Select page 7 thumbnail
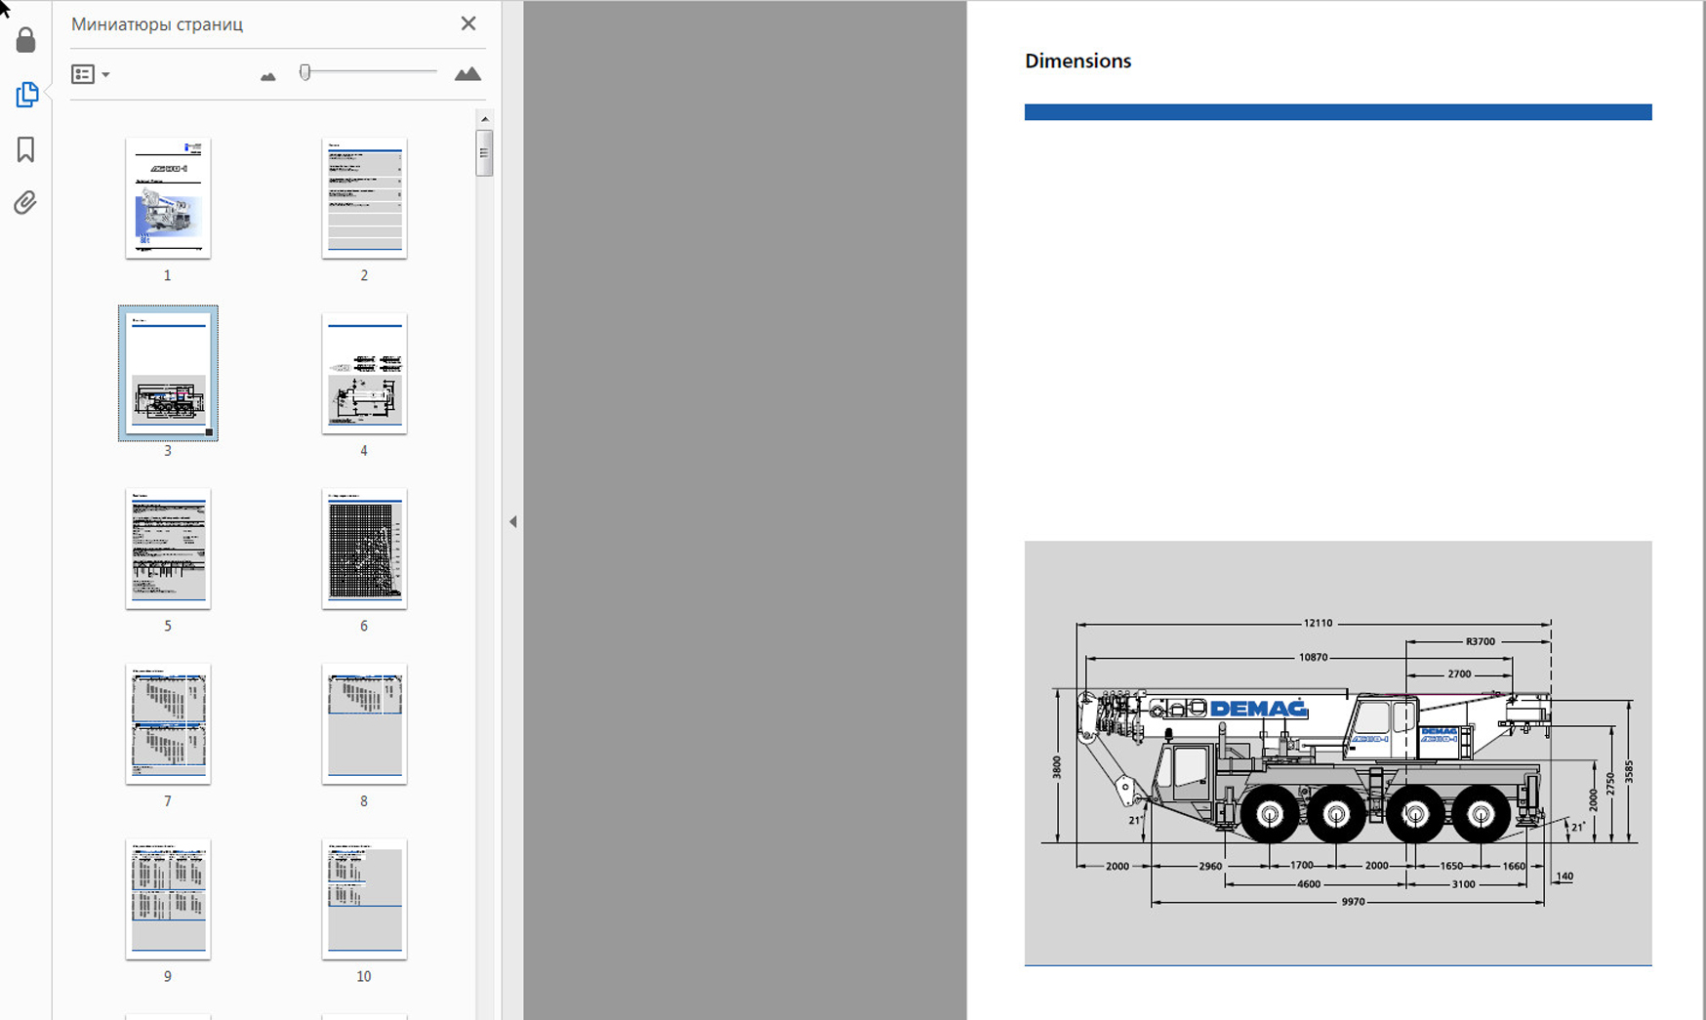 (x=168, y=723)
